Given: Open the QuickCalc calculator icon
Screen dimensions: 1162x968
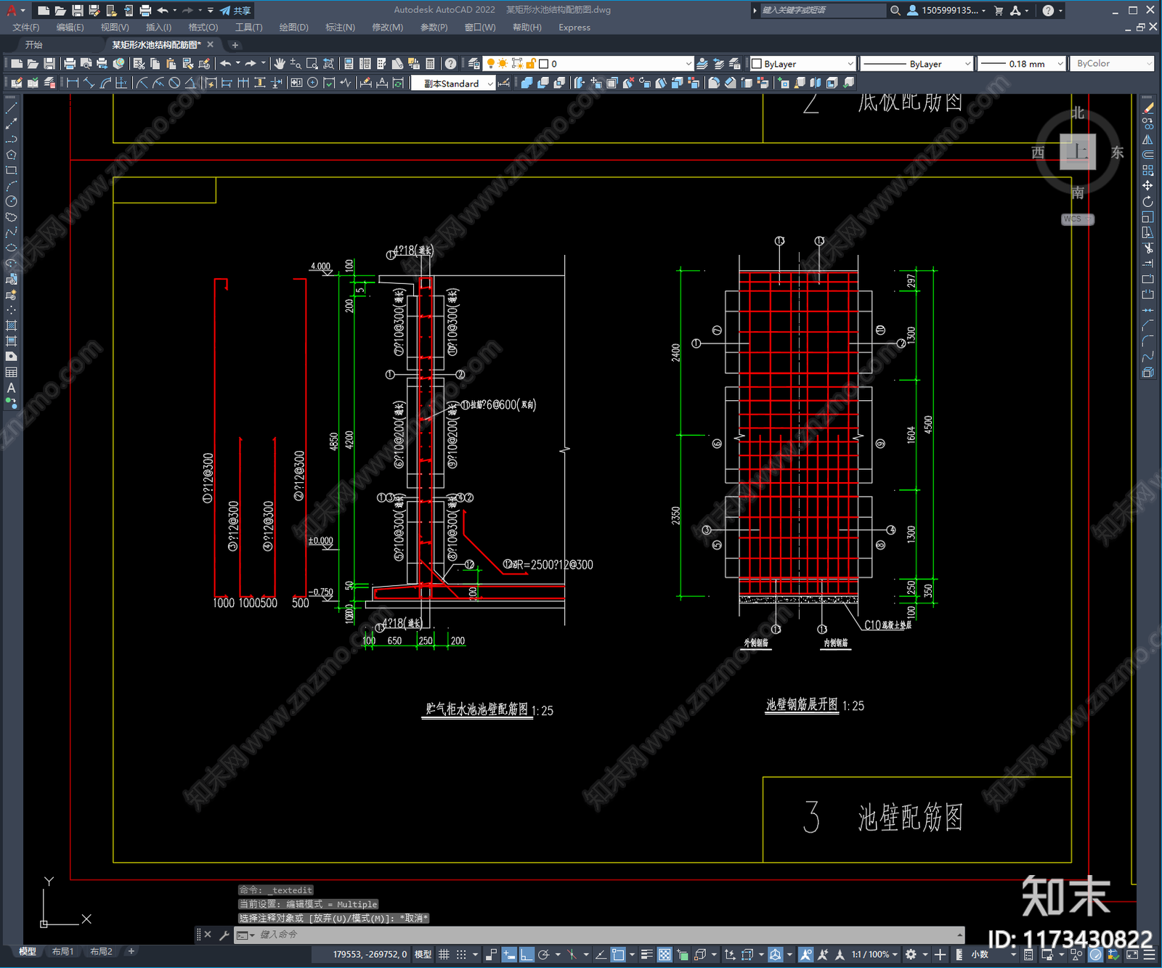Looking at the screenshot, I should [x=430, y=64].
